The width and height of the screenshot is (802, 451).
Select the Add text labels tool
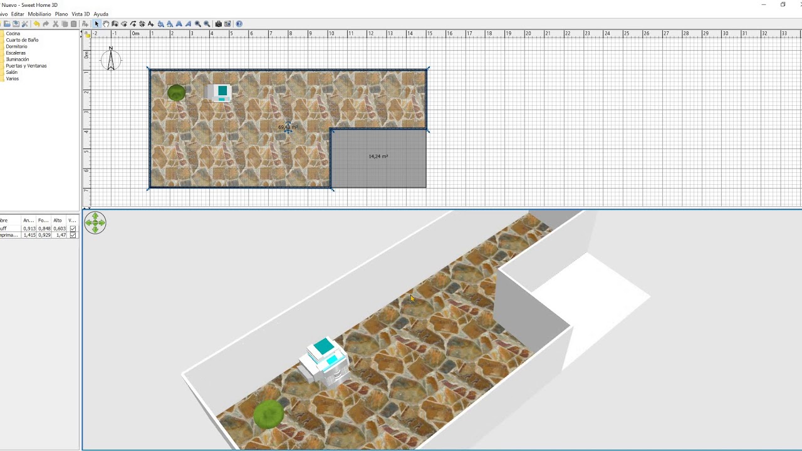click(x=151, y=24)
